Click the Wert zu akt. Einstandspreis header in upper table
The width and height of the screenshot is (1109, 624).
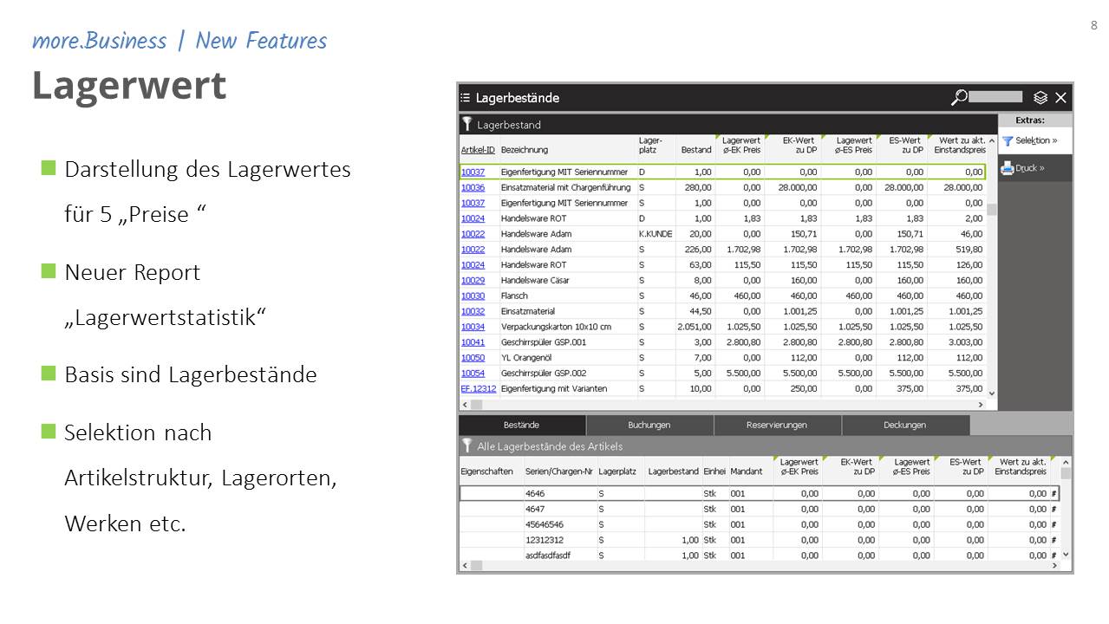(959, 145)
